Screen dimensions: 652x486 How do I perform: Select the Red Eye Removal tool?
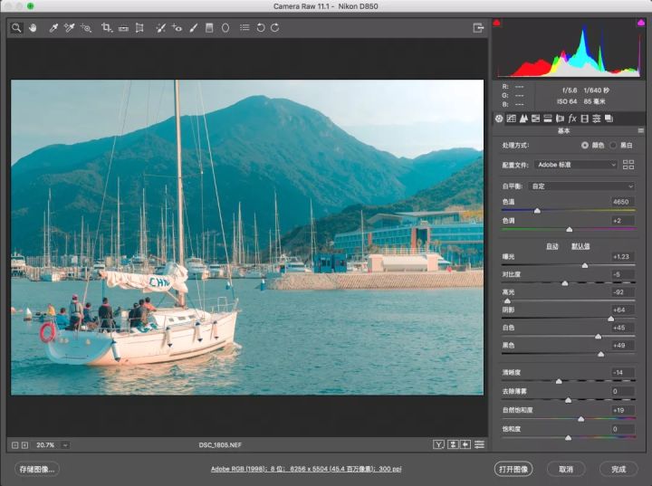177,28
